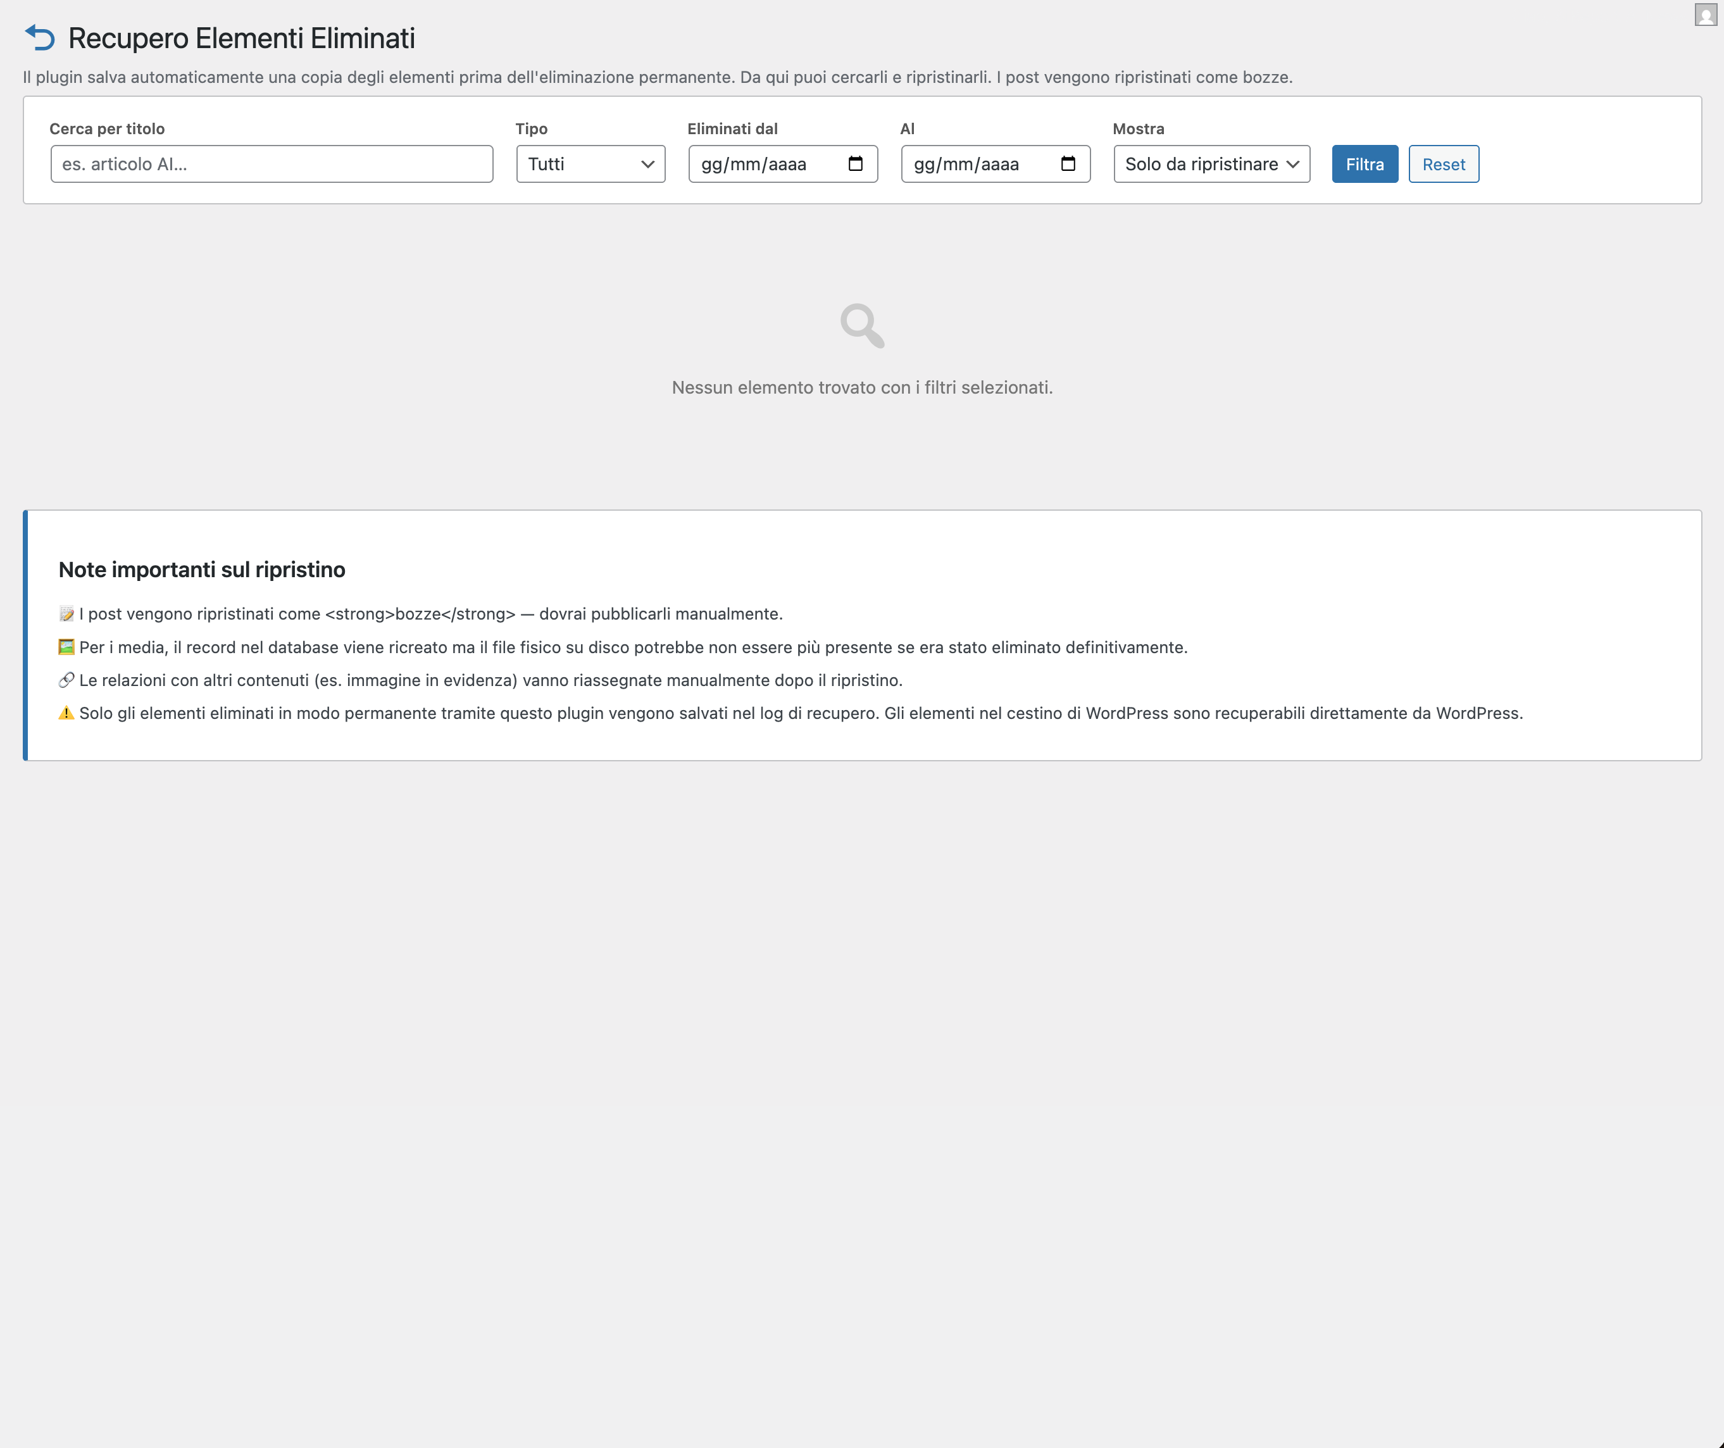Image resolution: width=1724 pixels, height=1448 pixels.
Task: Click warning emoji beside the last note
Action: [66, 713]
